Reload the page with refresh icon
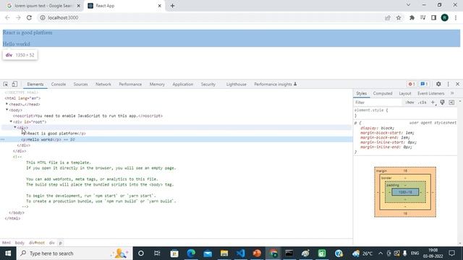Image resolution: width=463 pixels, height=260 pixels. pyautogui.click(x=29, y=17)
